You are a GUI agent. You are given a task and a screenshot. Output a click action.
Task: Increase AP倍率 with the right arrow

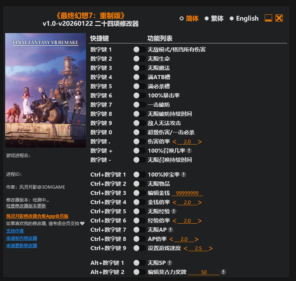(196, 239)
